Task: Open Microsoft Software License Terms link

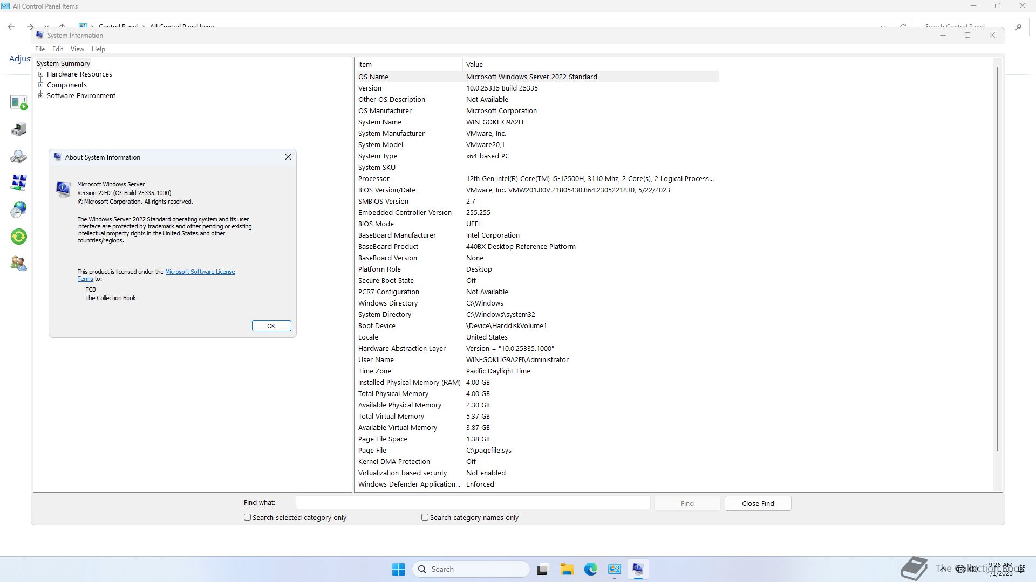Action: pos(200,272)
